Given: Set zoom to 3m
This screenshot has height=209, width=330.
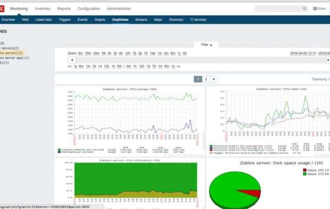Looking at the screenshot, I should coord(166,53).
